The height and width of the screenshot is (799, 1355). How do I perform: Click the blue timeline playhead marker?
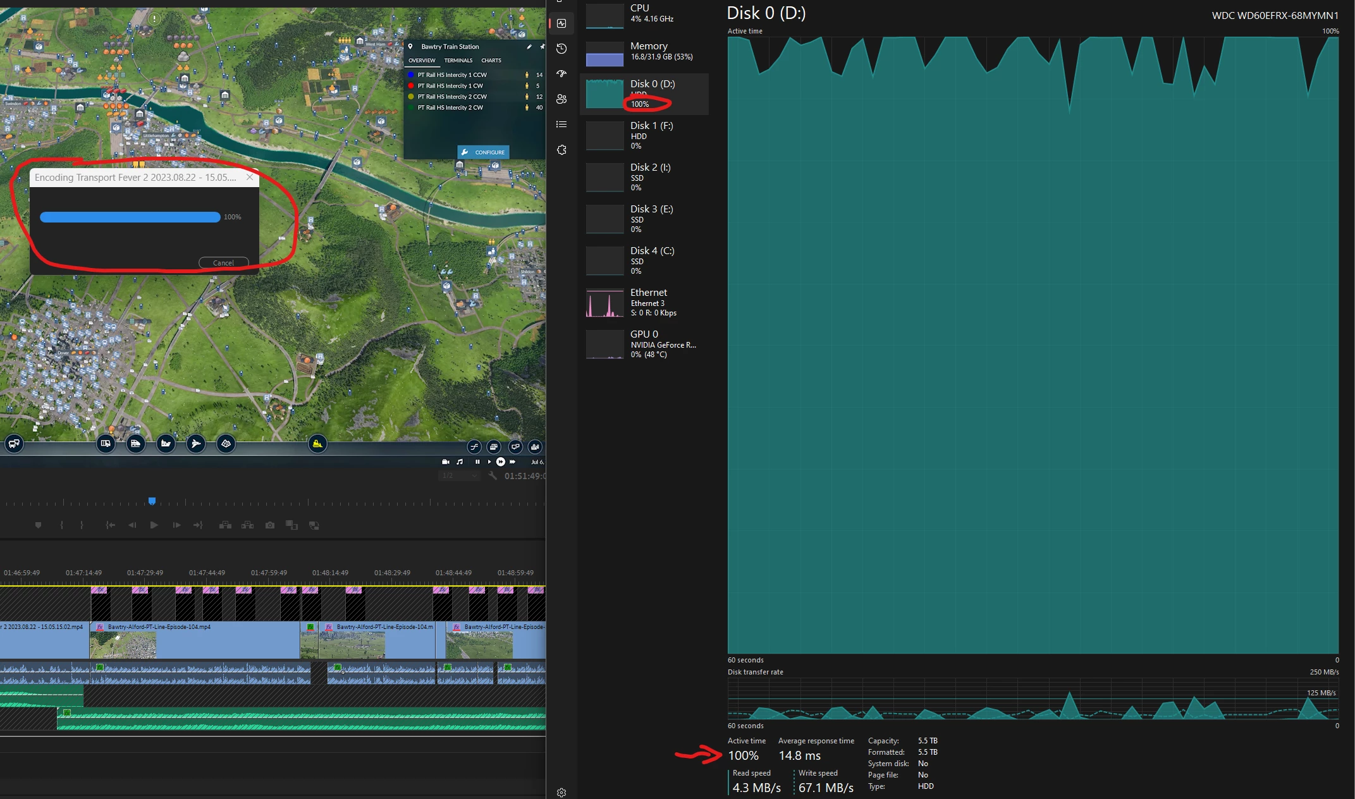tap(152, 501)
